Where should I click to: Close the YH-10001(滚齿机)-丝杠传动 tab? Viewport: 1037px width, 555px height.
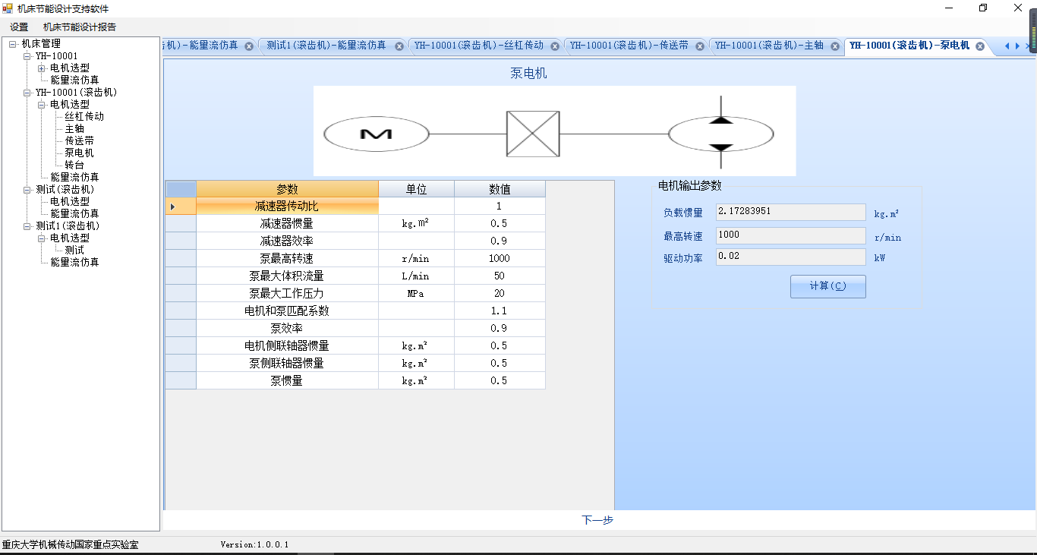pyautogui.click(x=555, y=46)
